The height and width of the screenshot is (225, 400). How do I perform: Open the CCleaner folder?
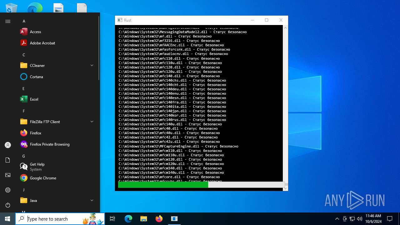[56, 66]
